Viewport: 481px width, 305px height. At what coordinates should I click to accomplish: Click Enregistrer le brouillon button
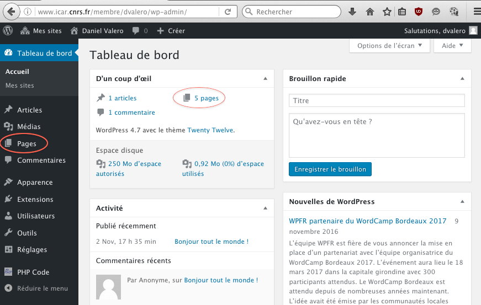[x=330, y=169]
